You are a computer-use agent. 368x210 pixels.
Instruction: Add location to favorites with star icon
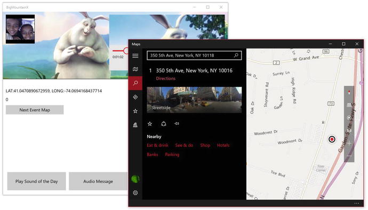[150, 124]
